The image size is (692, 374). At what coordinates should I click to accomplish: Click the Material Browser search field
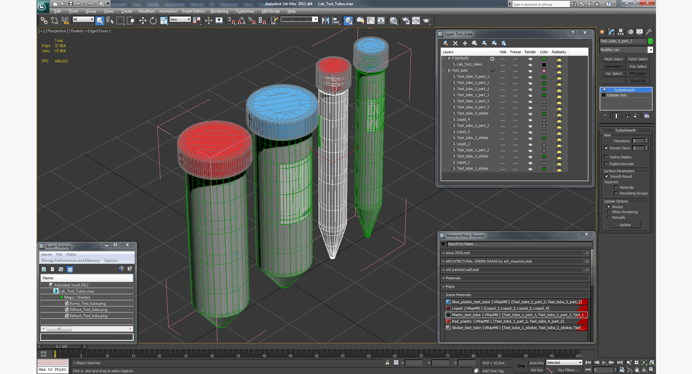(519, 244)
